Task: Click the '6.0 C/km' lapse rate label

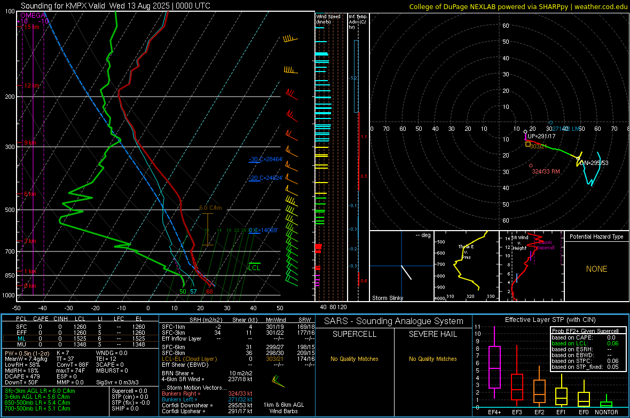Action: point(210,208)
